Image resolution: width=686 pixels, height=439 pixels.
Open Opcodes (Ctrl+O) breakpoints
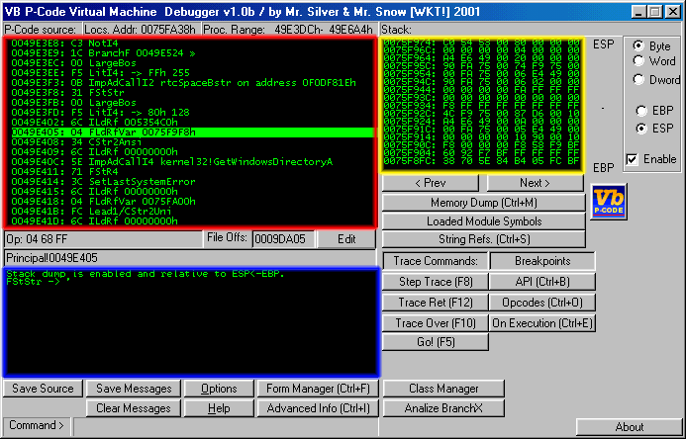pyautogui.click(x=542, y=303)
